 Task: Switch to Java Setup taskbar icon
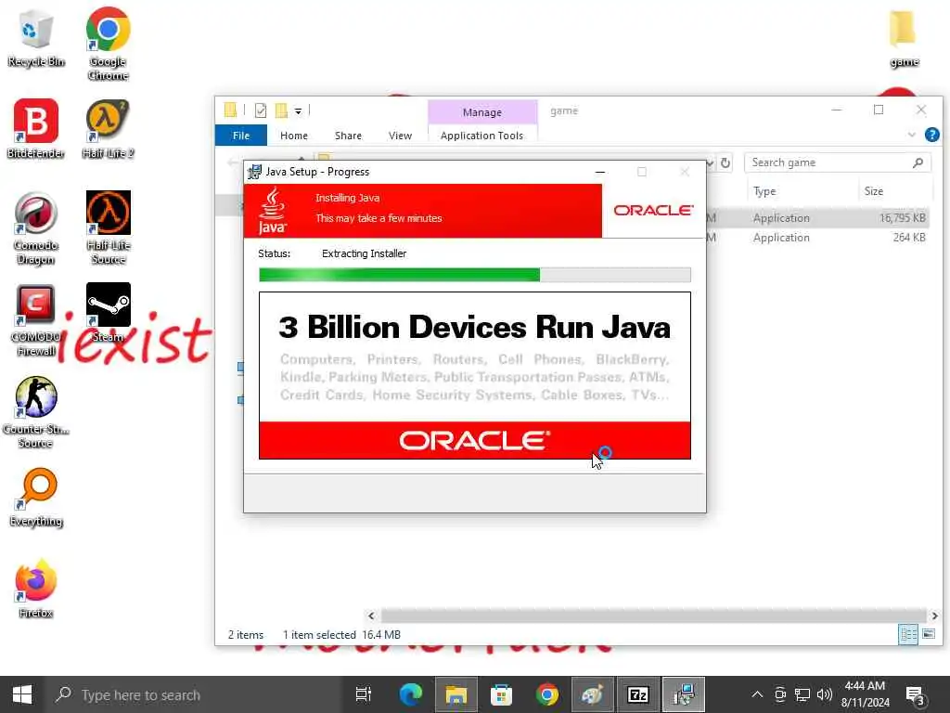click(x=684, y=694)
